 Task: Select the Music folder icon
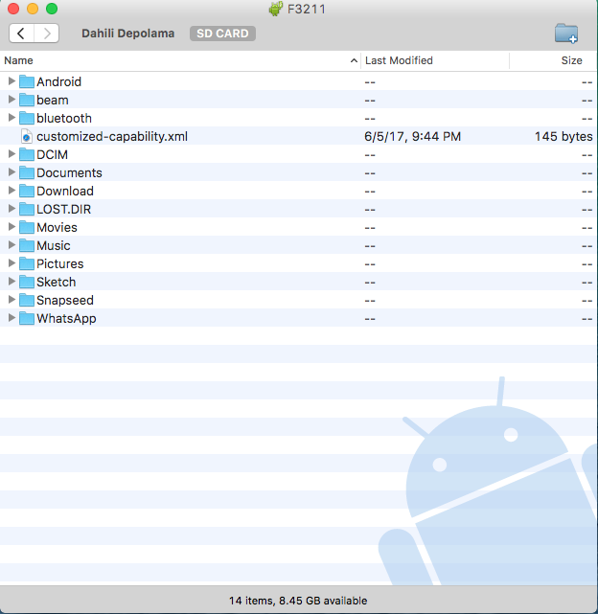(27, 245)
